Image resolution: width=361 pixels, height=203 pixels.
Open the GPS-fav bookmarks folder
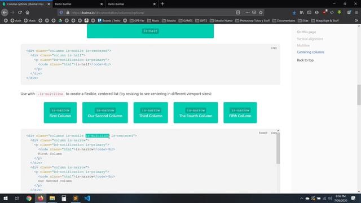click(x=137, y=20)
